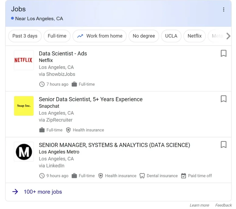Click the clock icon next to 7 hours ago
Screen dimensions: 236x209
click(x=42, y=84)
